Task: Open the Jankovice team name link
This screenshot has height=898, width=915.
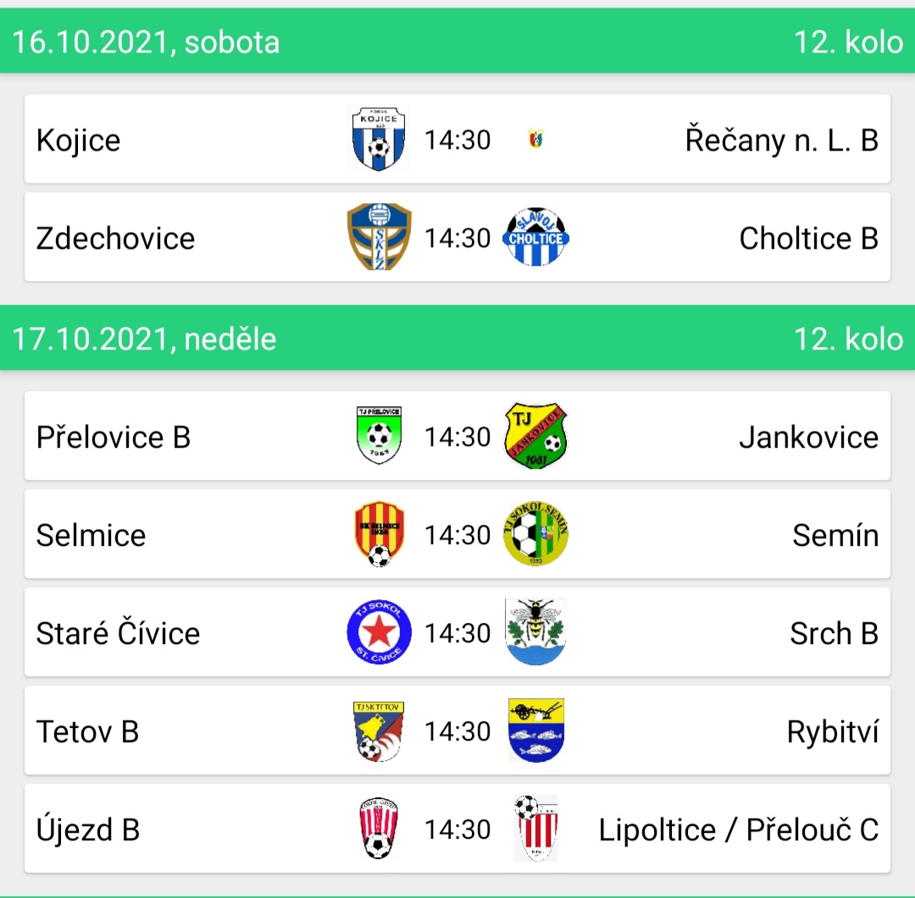Action: [809, 437]
